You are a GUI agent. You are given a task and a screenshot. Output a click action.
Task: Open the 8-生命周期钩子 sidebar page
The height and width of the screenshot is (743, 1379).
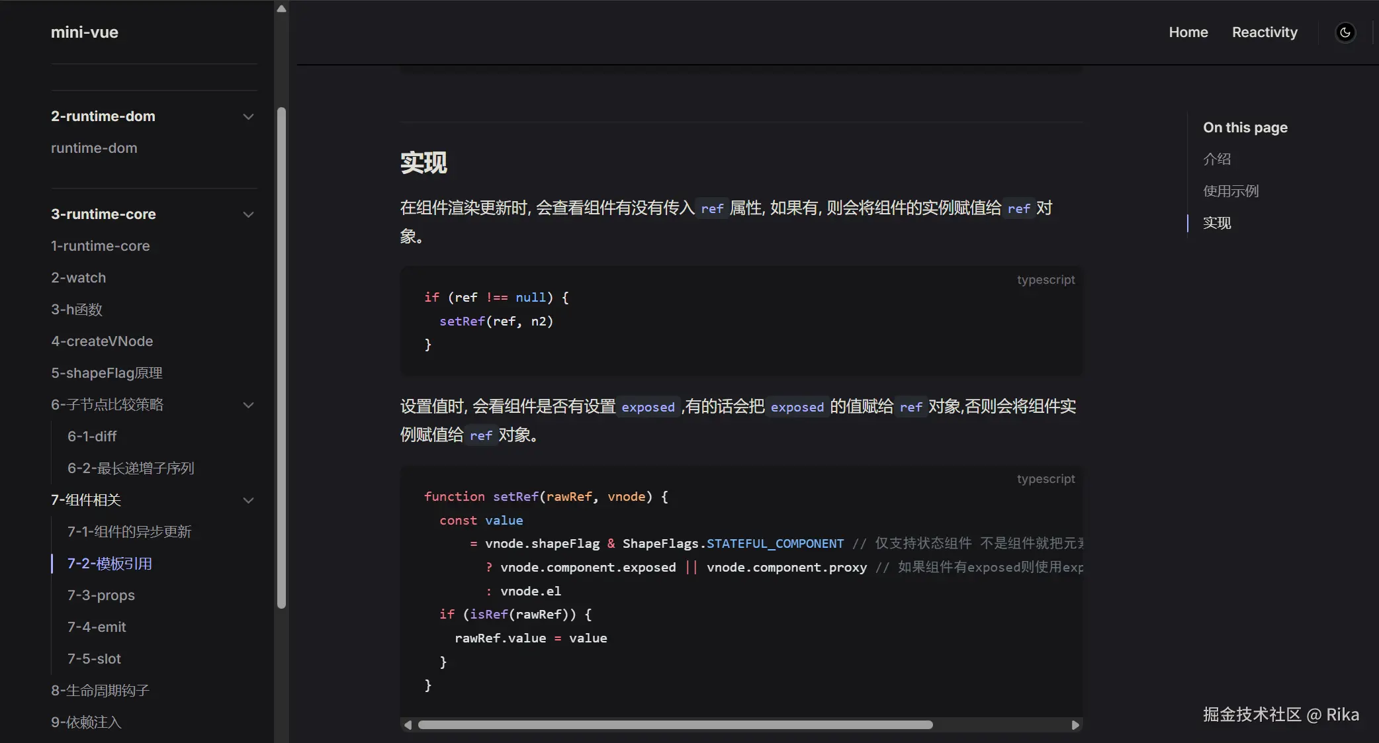click(100, 691)
